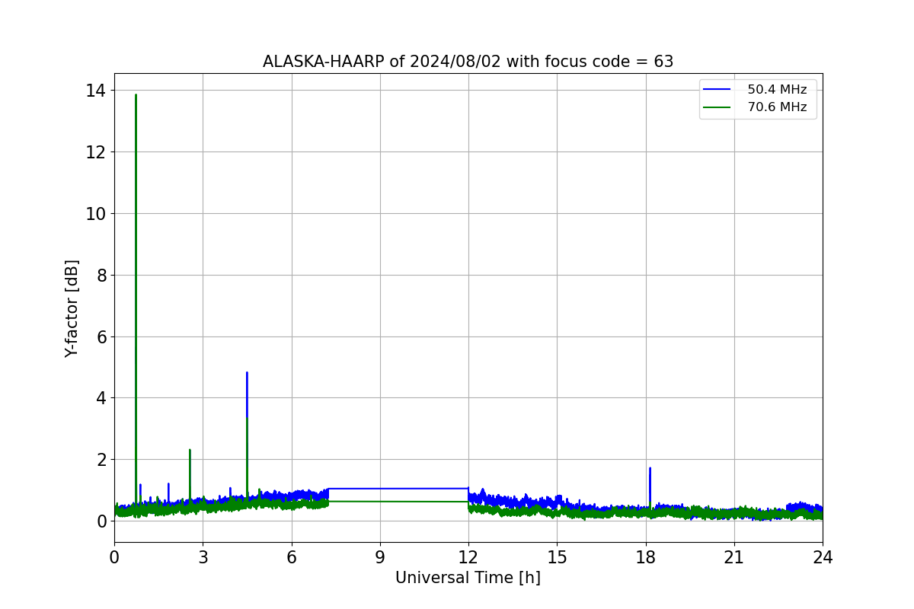The height and width of the screenshot is (609, 914).
Task: Click the x-axis tick label 3
Action: point(203,557)
